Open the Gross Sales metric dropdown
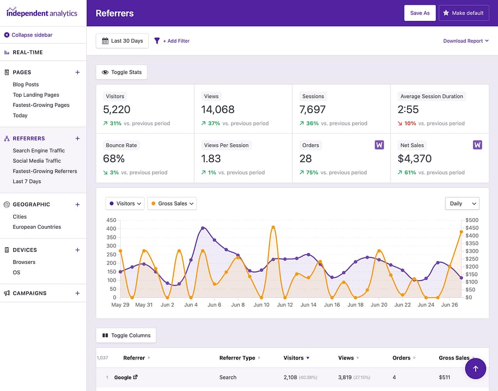The width and height of the screenshot is (498, 391). tap(172, 204)
